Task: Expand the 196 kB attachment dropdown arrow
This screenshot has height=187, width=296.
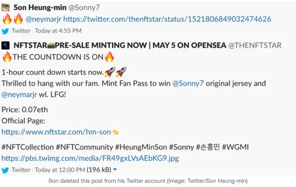Action: pyautogui.click(x=115, y=170)
